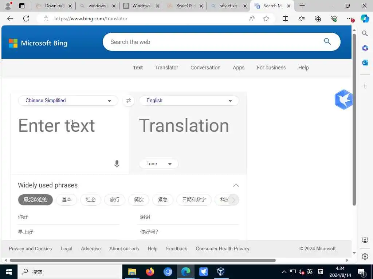This screenshot has width=373, height=279.
Task: Open the Help tab in navigation
Action: click(x=303, y=68)
